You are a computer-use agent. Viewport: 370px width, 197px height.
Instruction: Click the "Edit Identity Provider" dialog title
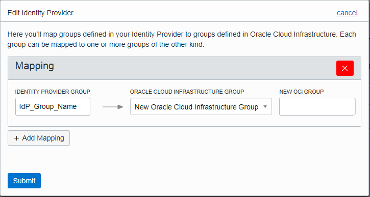coord(40,13)
